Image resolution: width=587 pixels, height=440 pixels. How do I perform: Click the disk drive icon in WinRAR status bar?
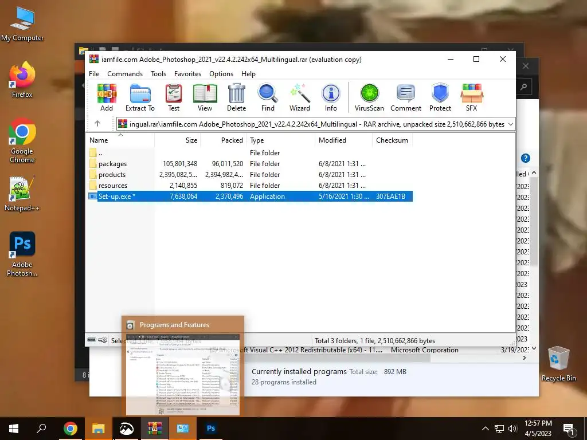pos(92,340)
